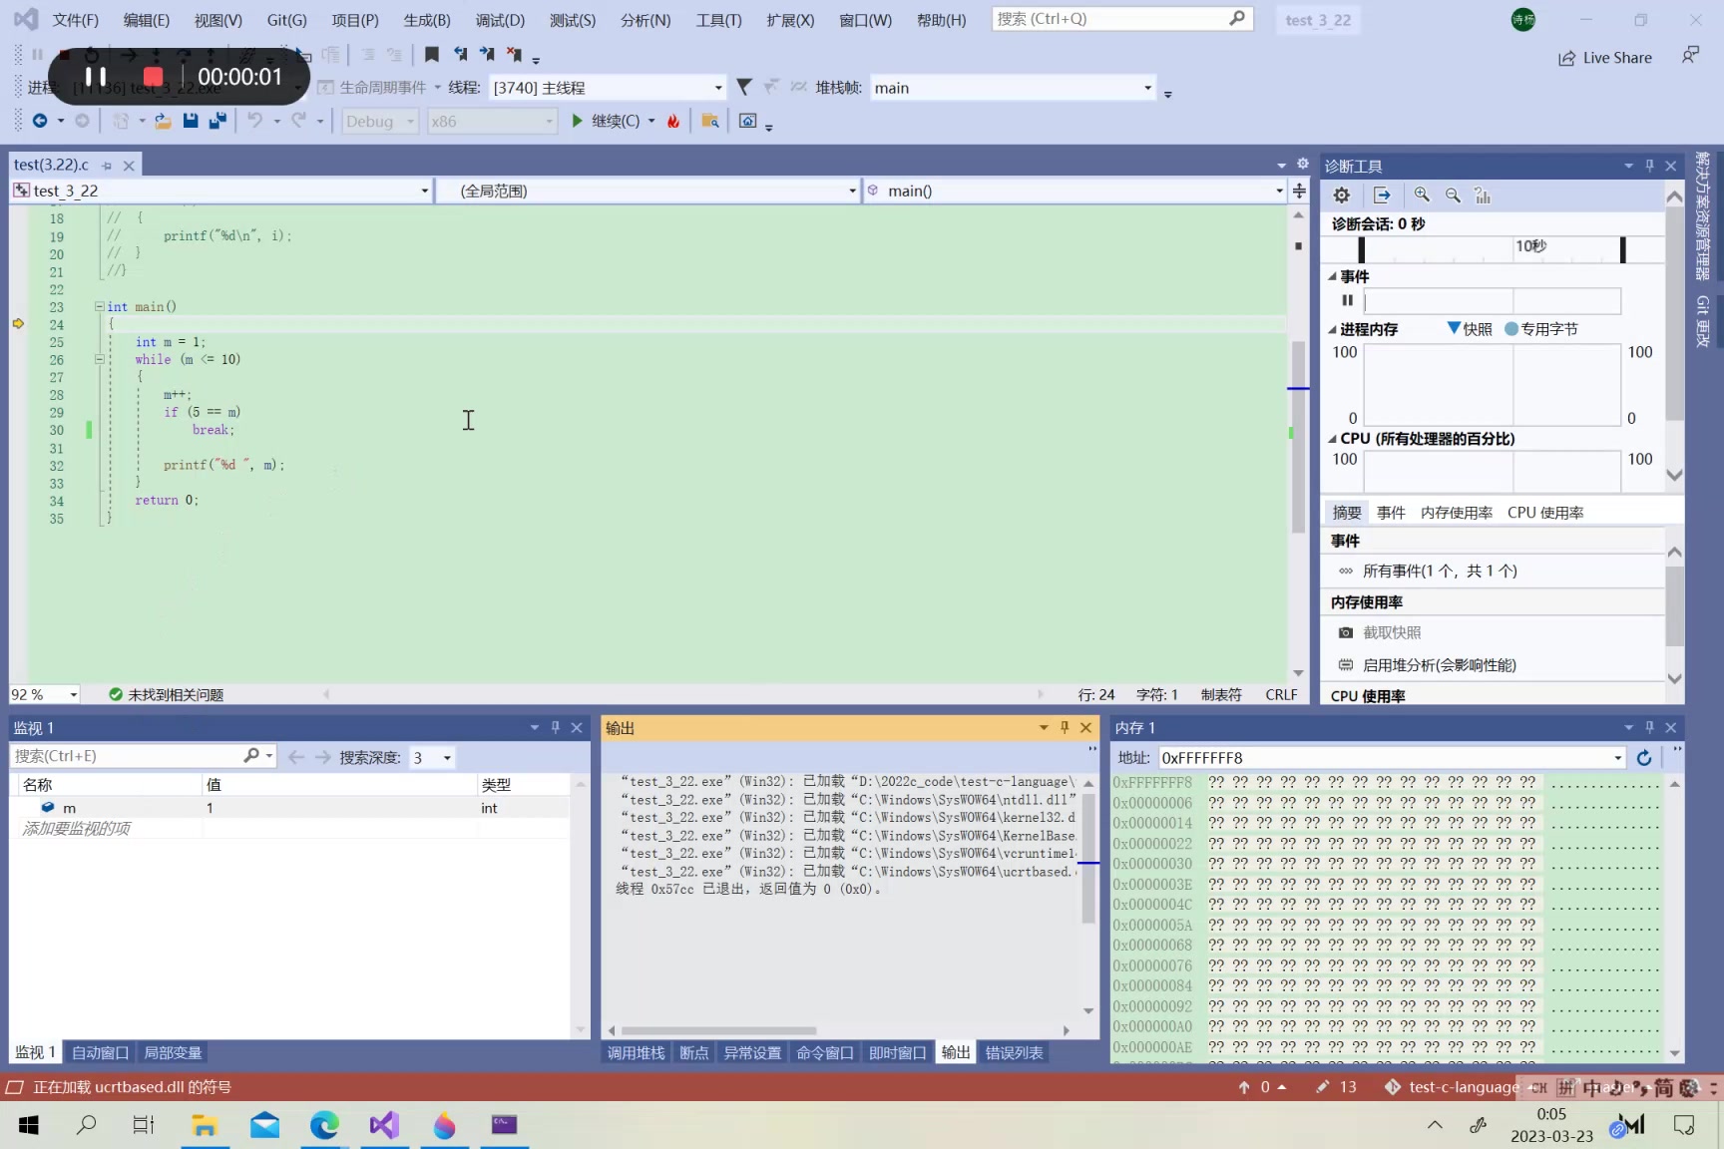The width and height of the screenshot is (1724, 1149).
Task: Click the thread filter funnel icon
Action: coord(743,88)
